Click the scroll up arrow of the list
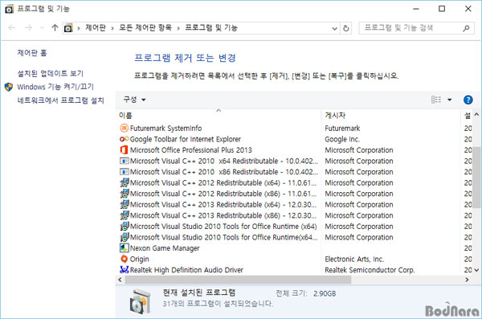 [x=476, y=114]
